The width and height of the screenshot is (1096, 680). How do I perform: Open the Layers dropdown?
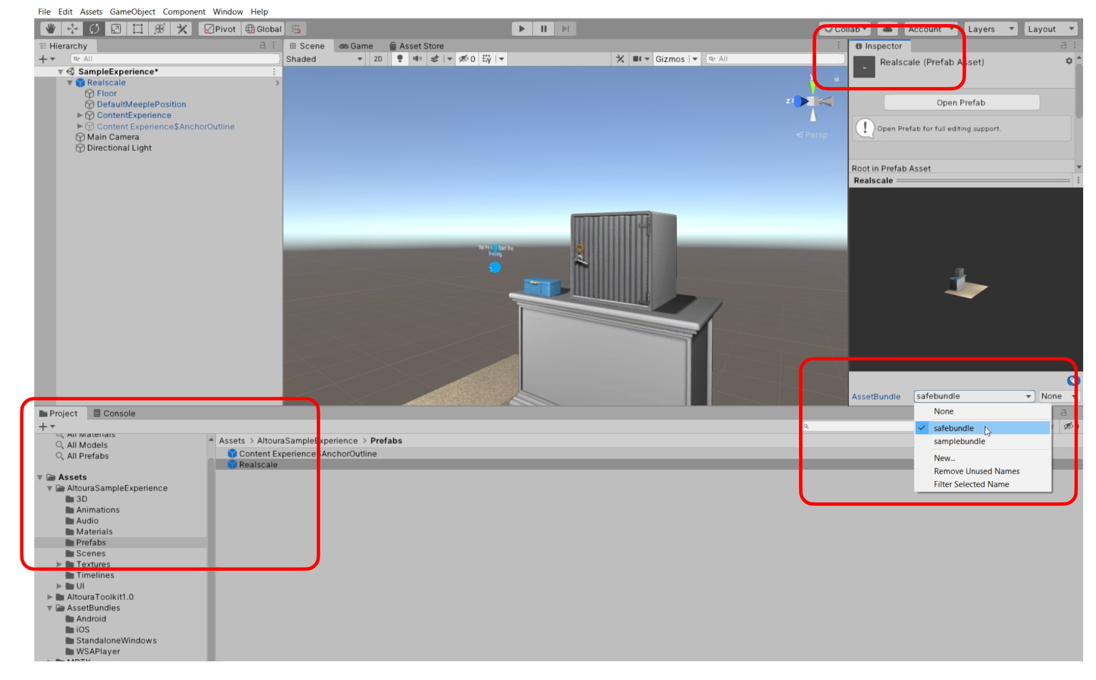(x=991, y=29)
